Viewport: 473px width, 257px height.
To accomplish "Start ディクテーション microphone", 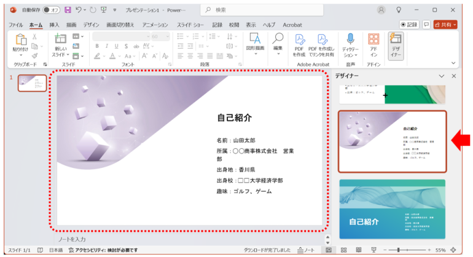I will (x=350, y=45).
